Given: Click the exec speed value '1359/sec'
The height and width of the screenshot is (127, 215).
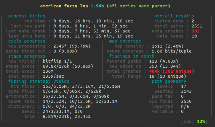Looking at the screenshot, I should (x=53, y=76).
